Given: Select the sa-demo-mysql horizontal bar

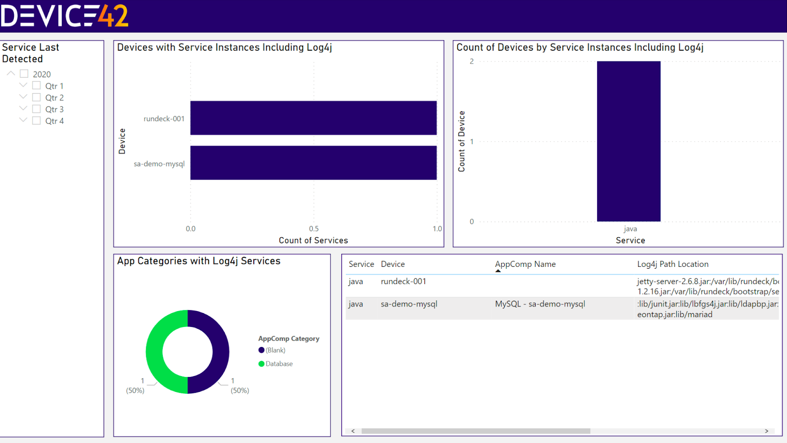Looking at the screenshot, I should tap(313, 162).
